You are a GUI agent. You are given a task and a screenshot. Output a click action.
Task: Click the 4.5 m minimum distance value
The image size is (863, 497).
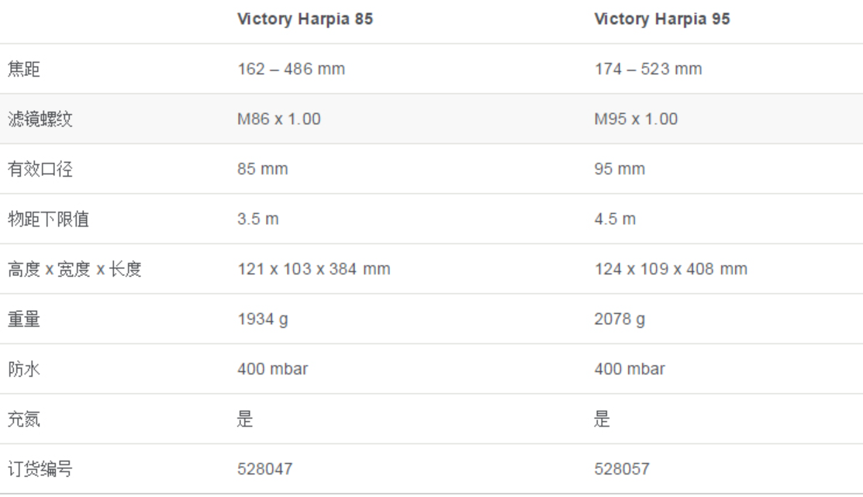click(616, 219)
